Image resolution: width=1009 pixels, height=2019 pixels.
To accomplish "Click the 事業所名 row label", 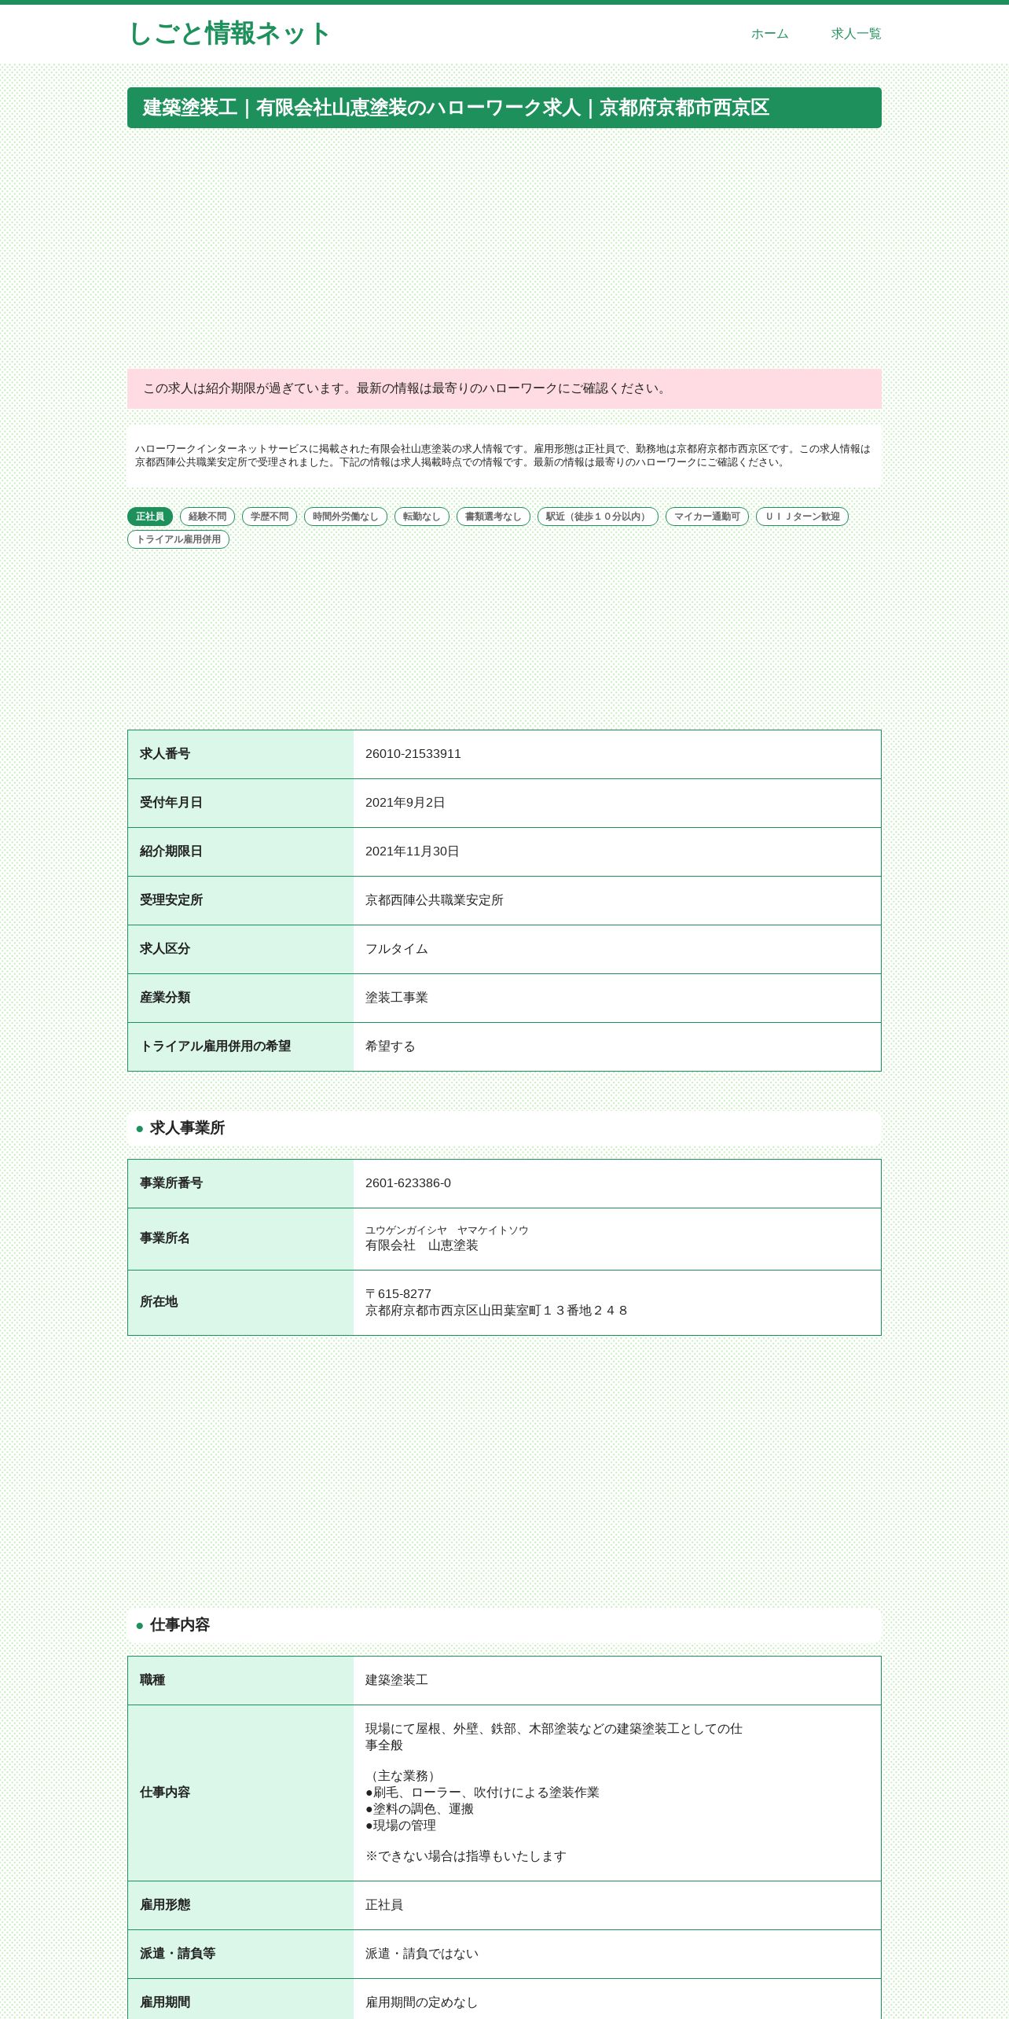I will click(x=165, y=1238).
